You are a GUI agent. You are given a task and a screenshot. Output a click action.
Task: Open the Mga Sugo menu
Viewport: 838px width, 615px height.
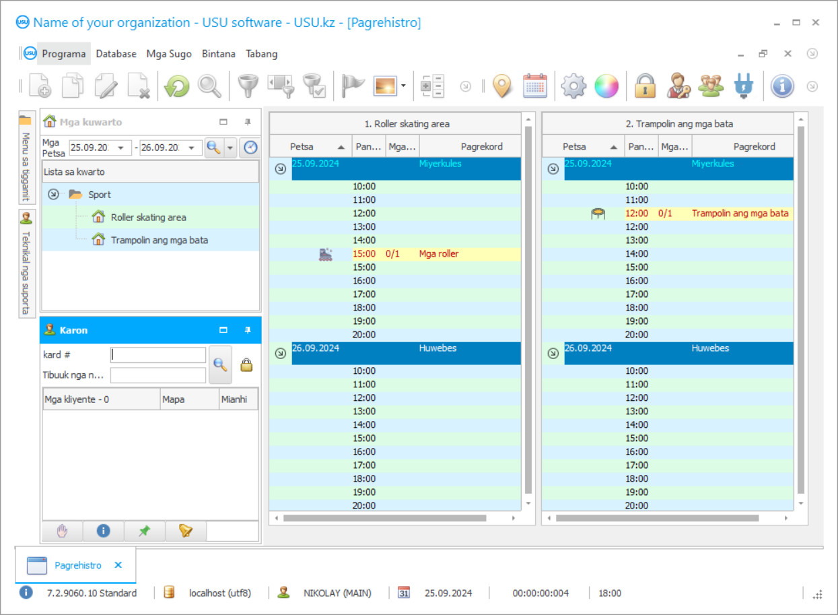pos(169,54)
